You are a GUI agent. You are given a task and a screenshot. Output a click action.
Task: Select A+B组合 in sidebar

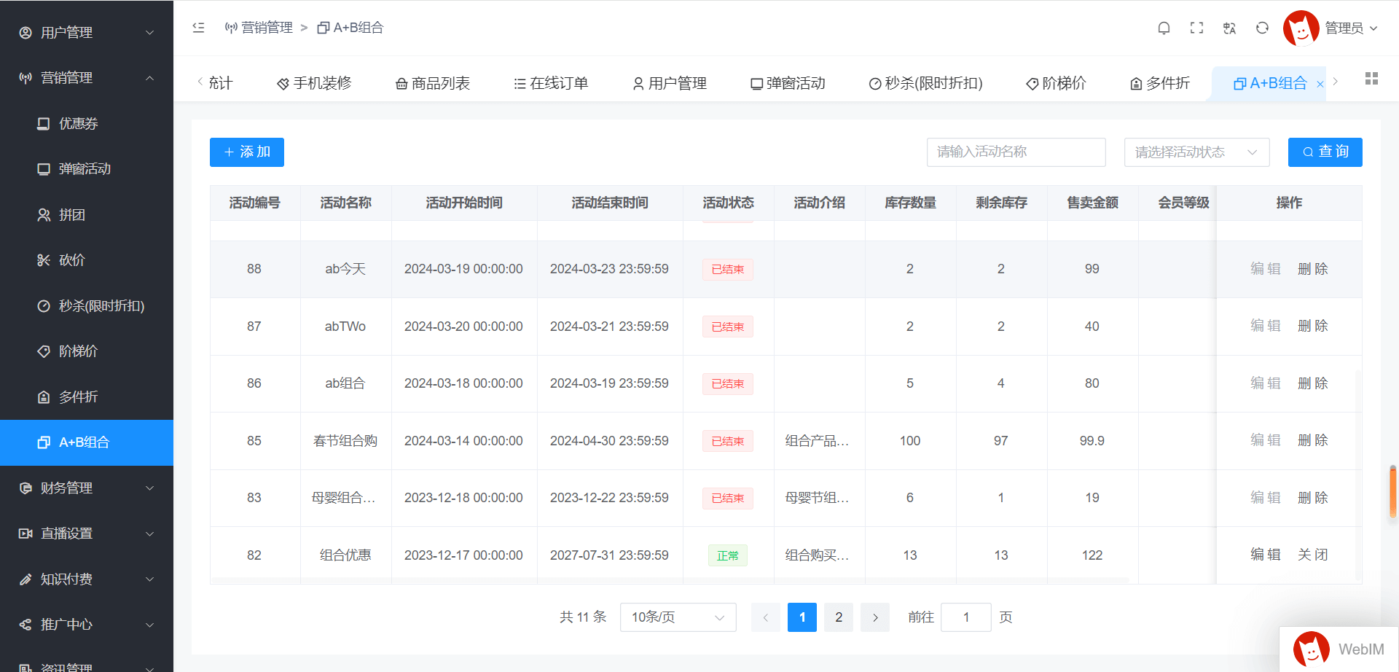pos(87,442)
